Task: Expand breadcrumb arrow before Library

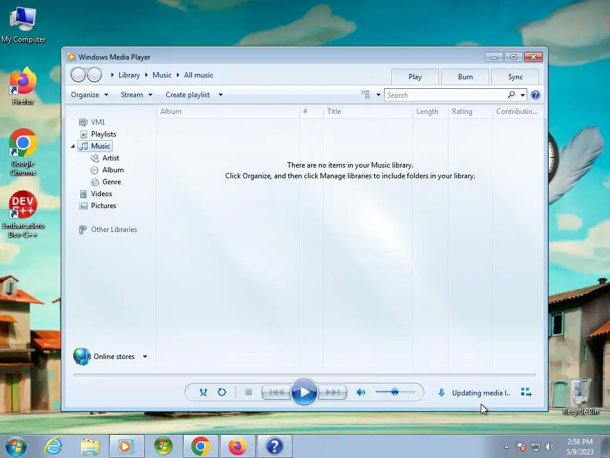Action: [112, 75]
